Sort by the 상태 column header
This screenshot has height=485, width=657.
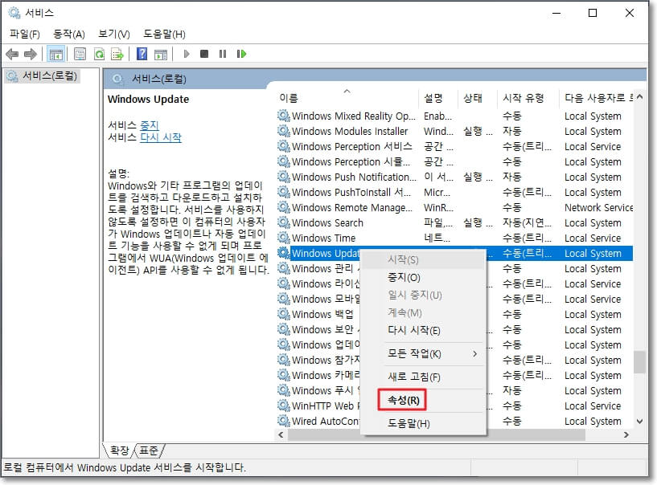[x=477, y=98]
